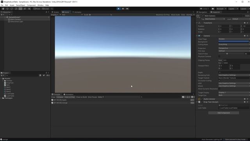Click Clear in the Console toolbar
This screenshot has height=141, width=250.
pos(53,97)
